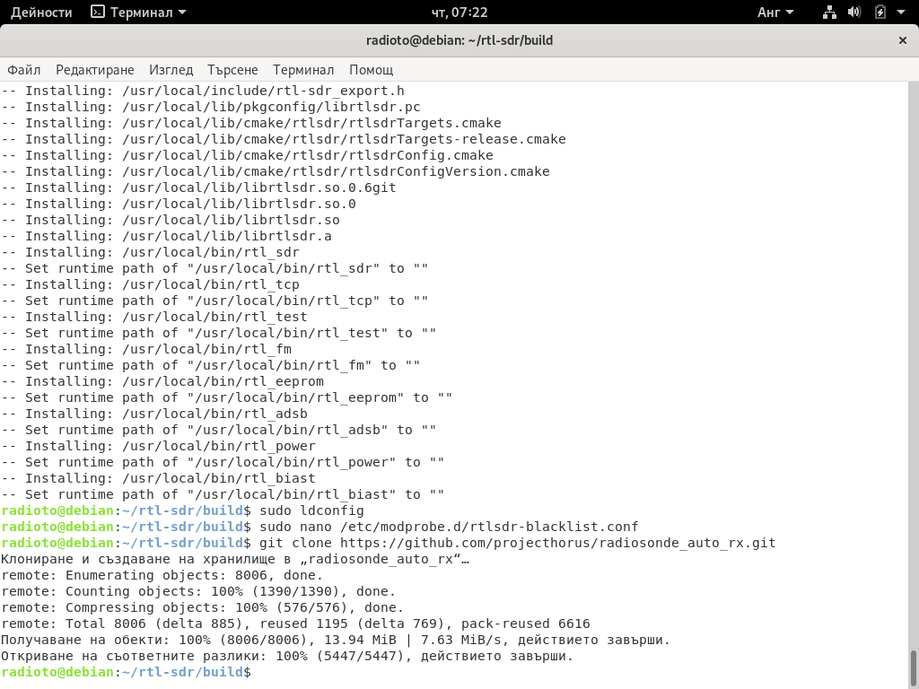Click the window title radioto@debian: ~/rtl-sdr/build
Screen dimensions: 919x689
459,40
